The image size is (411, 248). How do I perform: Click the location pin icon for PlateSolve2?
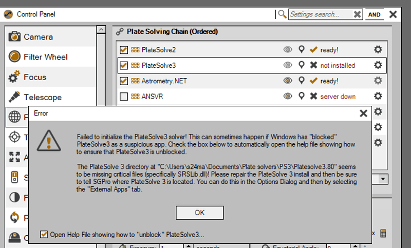302,50
